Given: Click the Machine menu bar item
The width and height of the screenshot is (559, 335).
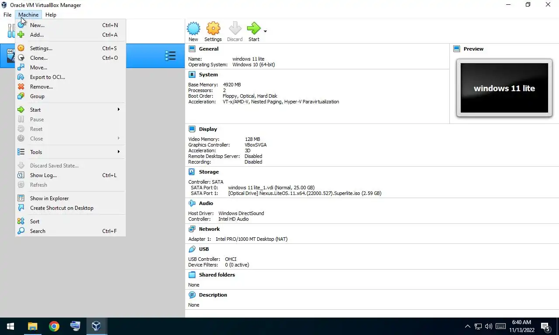Looking at the screenshot, I should (28, 15).
